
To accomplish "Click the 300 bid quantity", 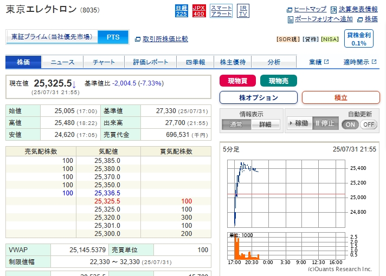I will (x=186, y=218).
